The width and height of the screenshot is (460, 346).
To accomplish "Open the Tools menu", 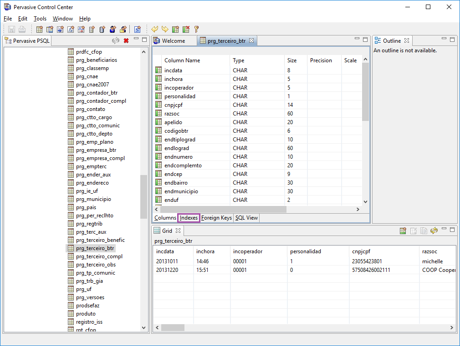I will 40,19.
